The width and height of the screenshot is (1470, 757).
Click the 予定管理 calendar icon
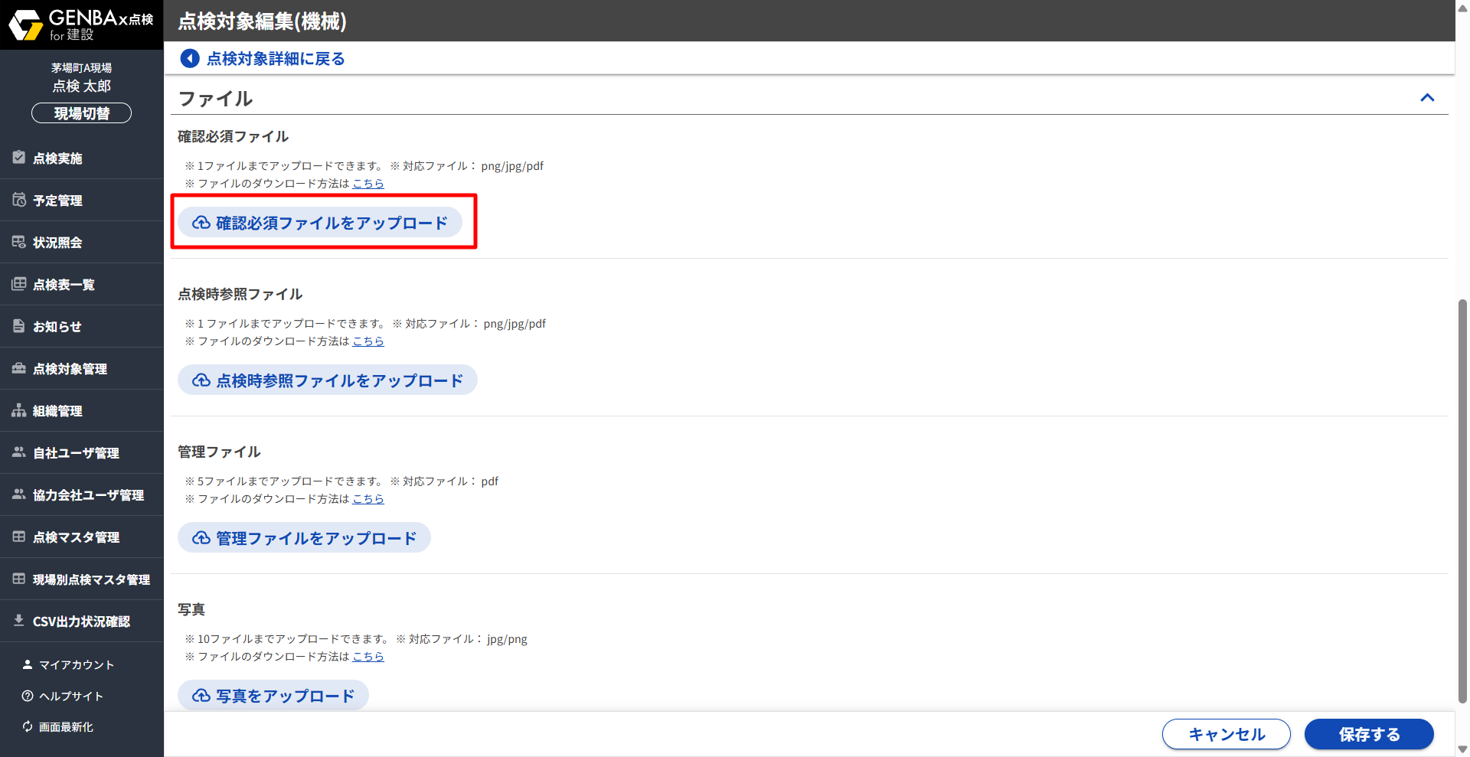19,200
